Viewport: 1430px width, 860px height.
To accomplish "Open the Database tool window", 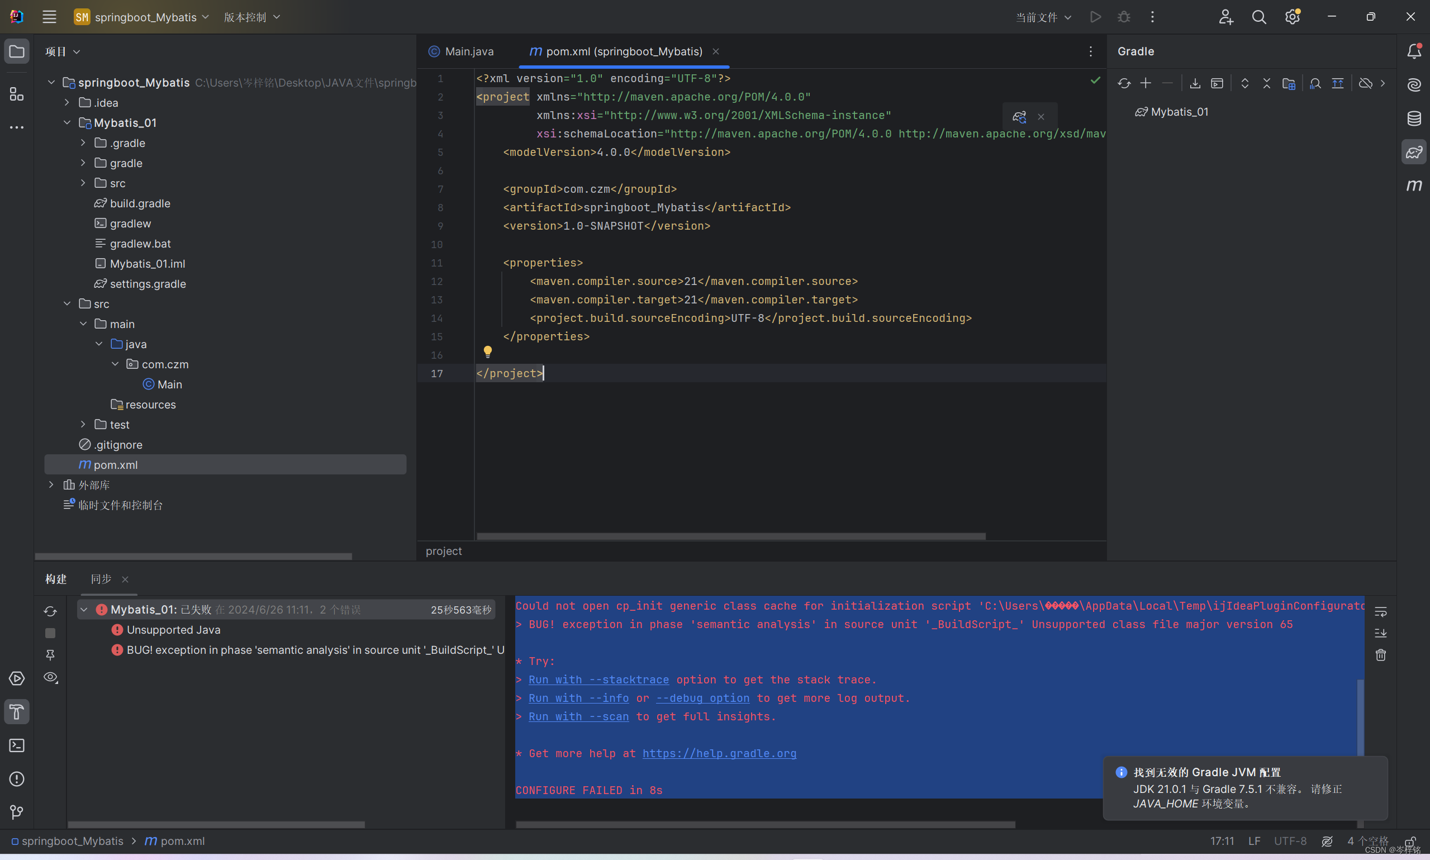I will click(x=1414, y=119).
